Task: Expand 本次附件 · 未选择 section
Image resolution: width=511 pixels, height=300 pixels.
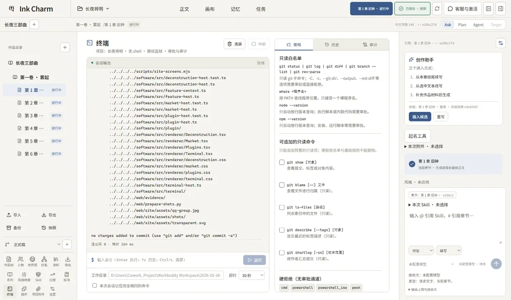Action: click(x=424, y=146)
